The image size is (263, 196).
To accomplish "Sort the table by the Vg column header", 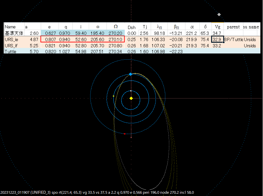I will [x=217, y=27].
